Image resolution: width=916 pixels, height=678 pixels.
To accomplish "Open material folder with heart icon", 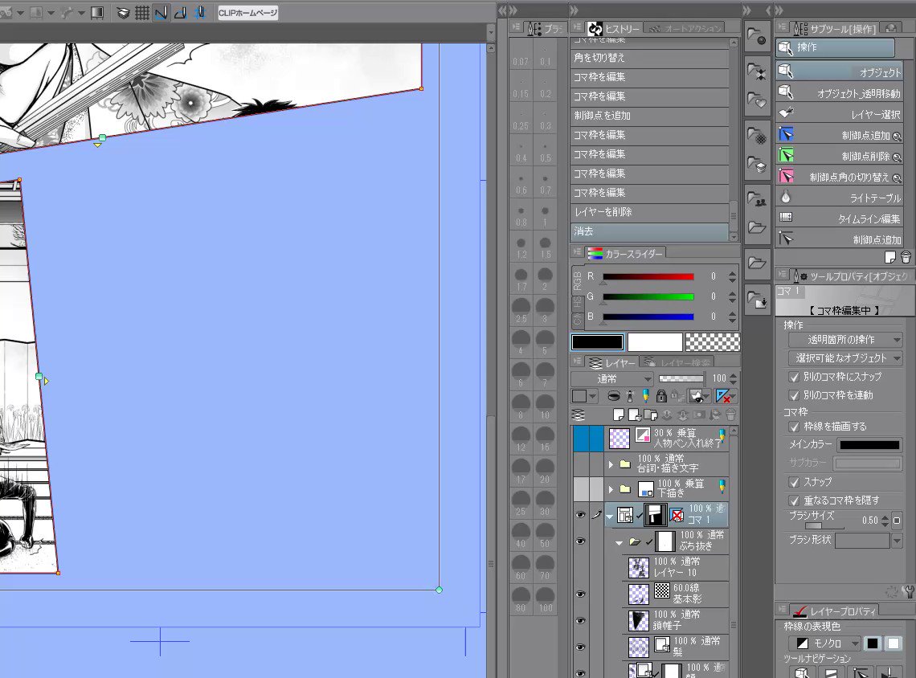I will (757, 101).
